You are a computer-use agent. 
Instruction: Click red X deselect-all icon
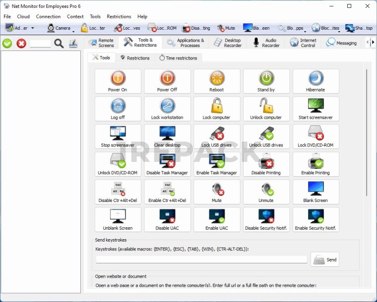[21, 44]
